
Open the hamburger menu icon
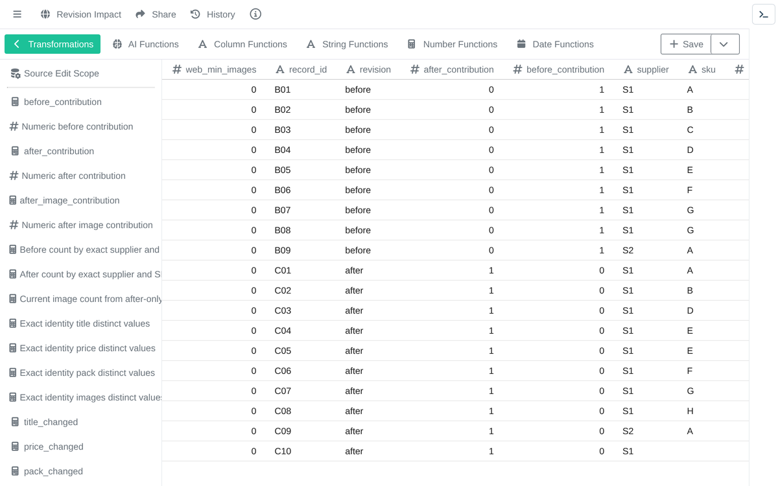[x=18, y=14]
